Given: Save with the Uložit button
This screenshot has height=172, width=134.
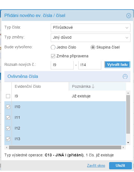Looking at the screenshot, I should coord(120,165).
